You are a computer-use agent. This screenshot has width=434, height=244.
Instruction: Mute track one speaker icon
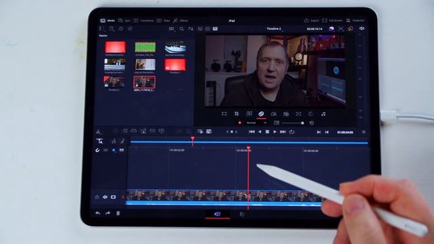[105, 197]
